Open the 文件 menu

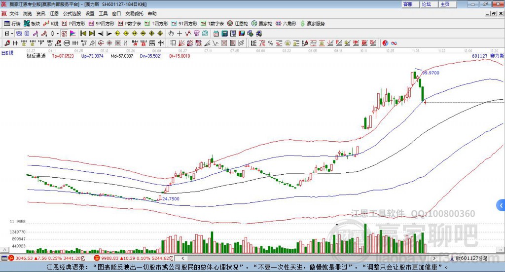coord(14,13)
